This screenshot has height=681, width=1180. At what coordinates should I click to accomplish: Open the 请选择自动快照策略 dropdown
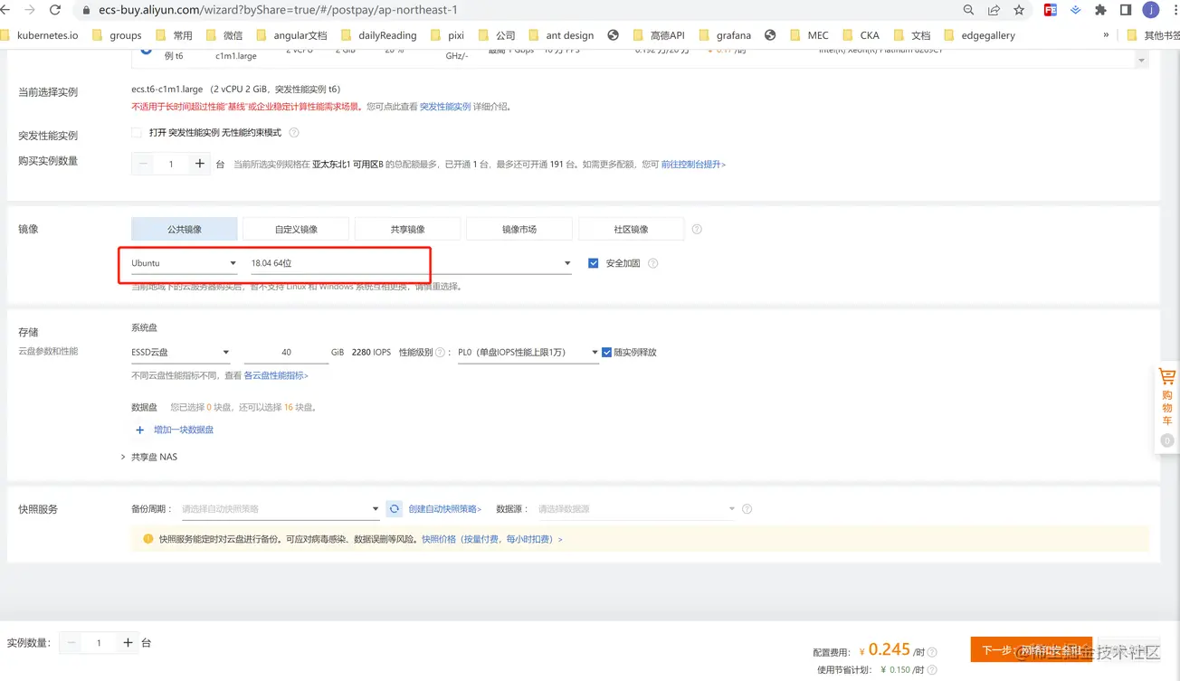[281, 509]
